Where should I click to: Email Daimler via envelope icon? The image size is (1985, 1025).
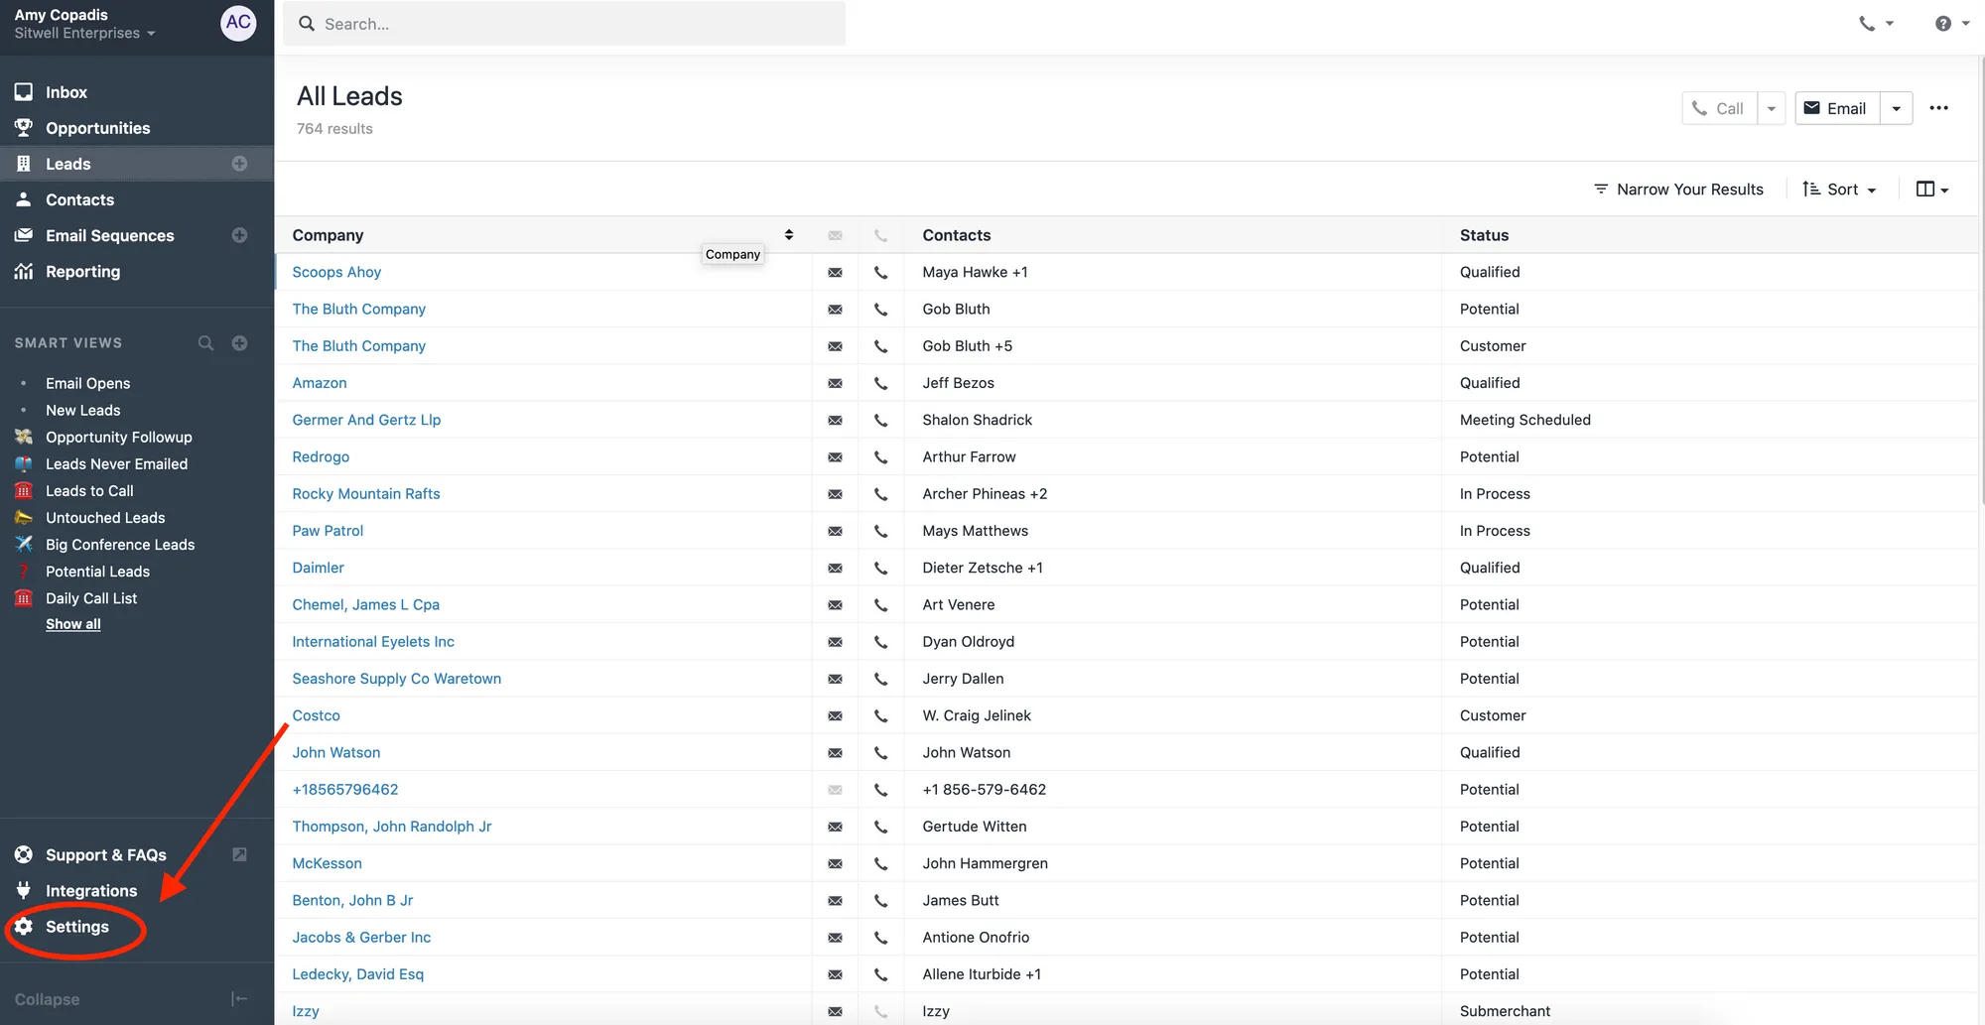tap(835, 568)
